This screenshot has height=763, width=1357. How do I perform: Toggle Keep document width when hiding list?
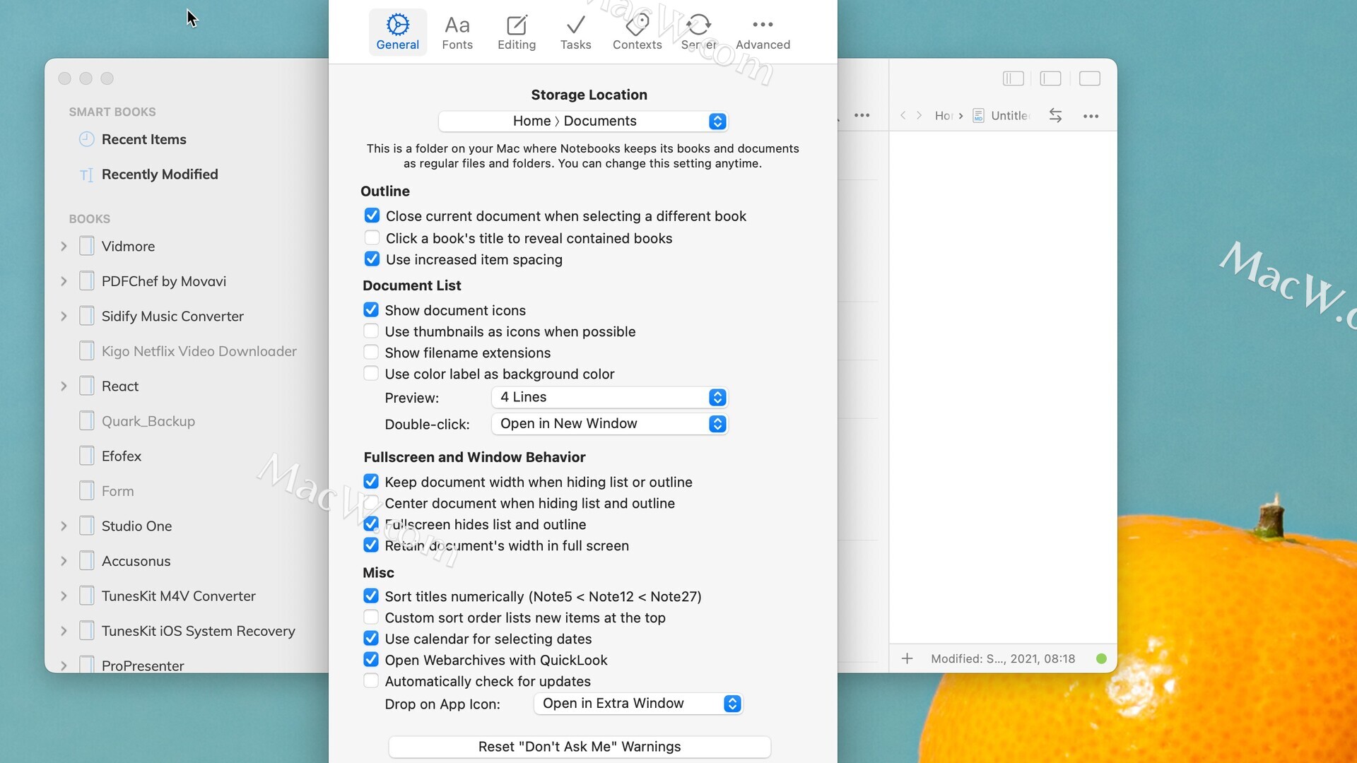pyautogui.click(x=371, y=481)
